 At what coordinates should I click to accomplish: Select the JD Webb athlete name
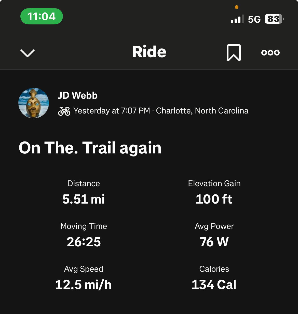pyautogui.click(x=78, y=95)
